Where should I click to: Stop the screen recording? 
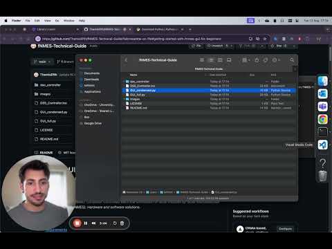click(77, 223)
